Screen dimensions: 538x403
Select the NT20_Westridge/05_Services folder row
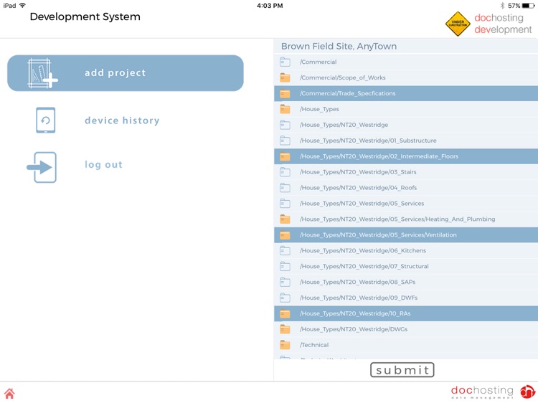point(406,204)
